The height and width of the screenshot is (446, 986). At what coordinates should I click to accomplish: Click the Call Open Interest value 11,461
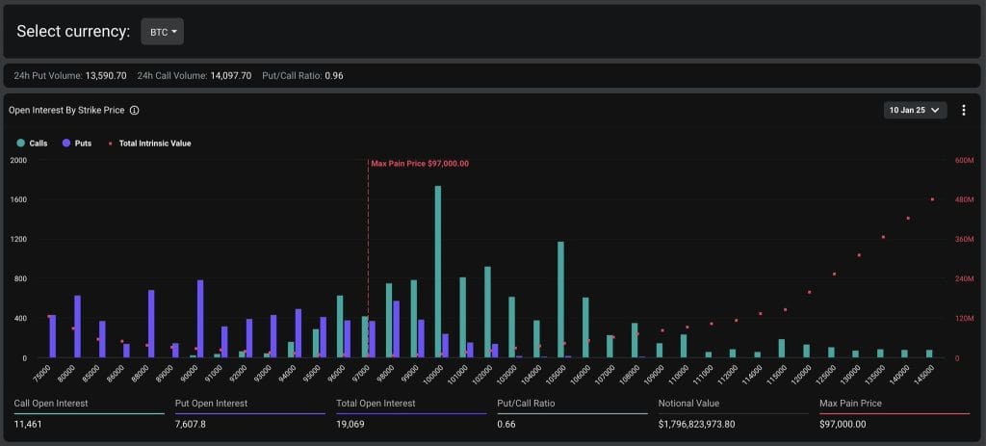click(27, 424)
